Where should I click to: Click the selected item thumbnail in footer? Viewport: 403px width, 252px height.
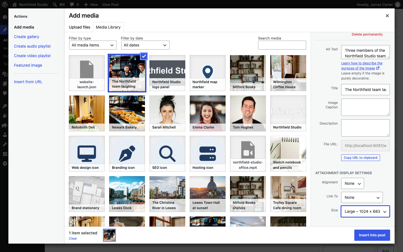(x=109, y=235)
